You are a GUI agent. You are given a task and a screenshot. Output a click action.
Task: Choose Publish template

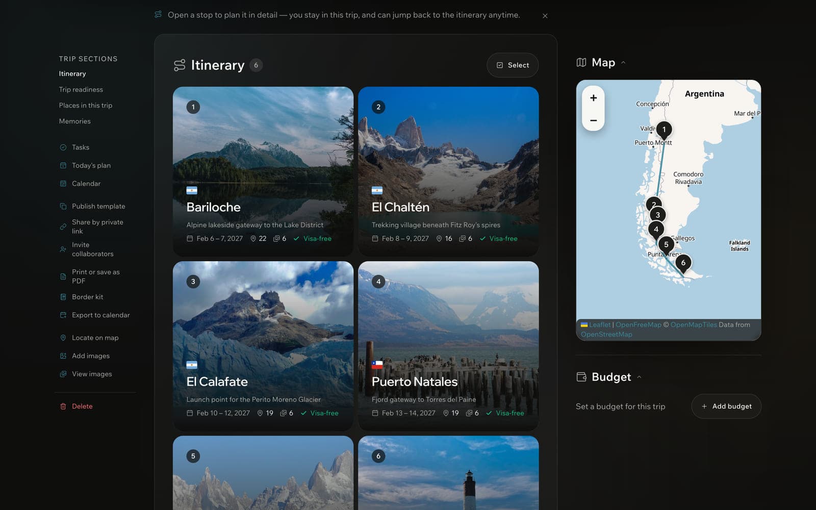click(x=98, y=207)
